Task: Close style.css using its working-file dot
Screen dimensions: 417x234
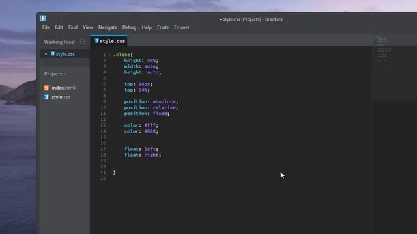Action: 46,53
